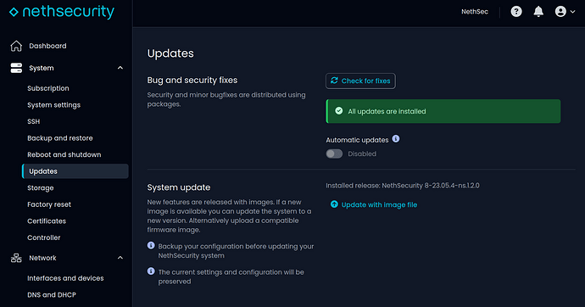Select the Updates sidebar item
585x307 pixels.
point(75,171)
